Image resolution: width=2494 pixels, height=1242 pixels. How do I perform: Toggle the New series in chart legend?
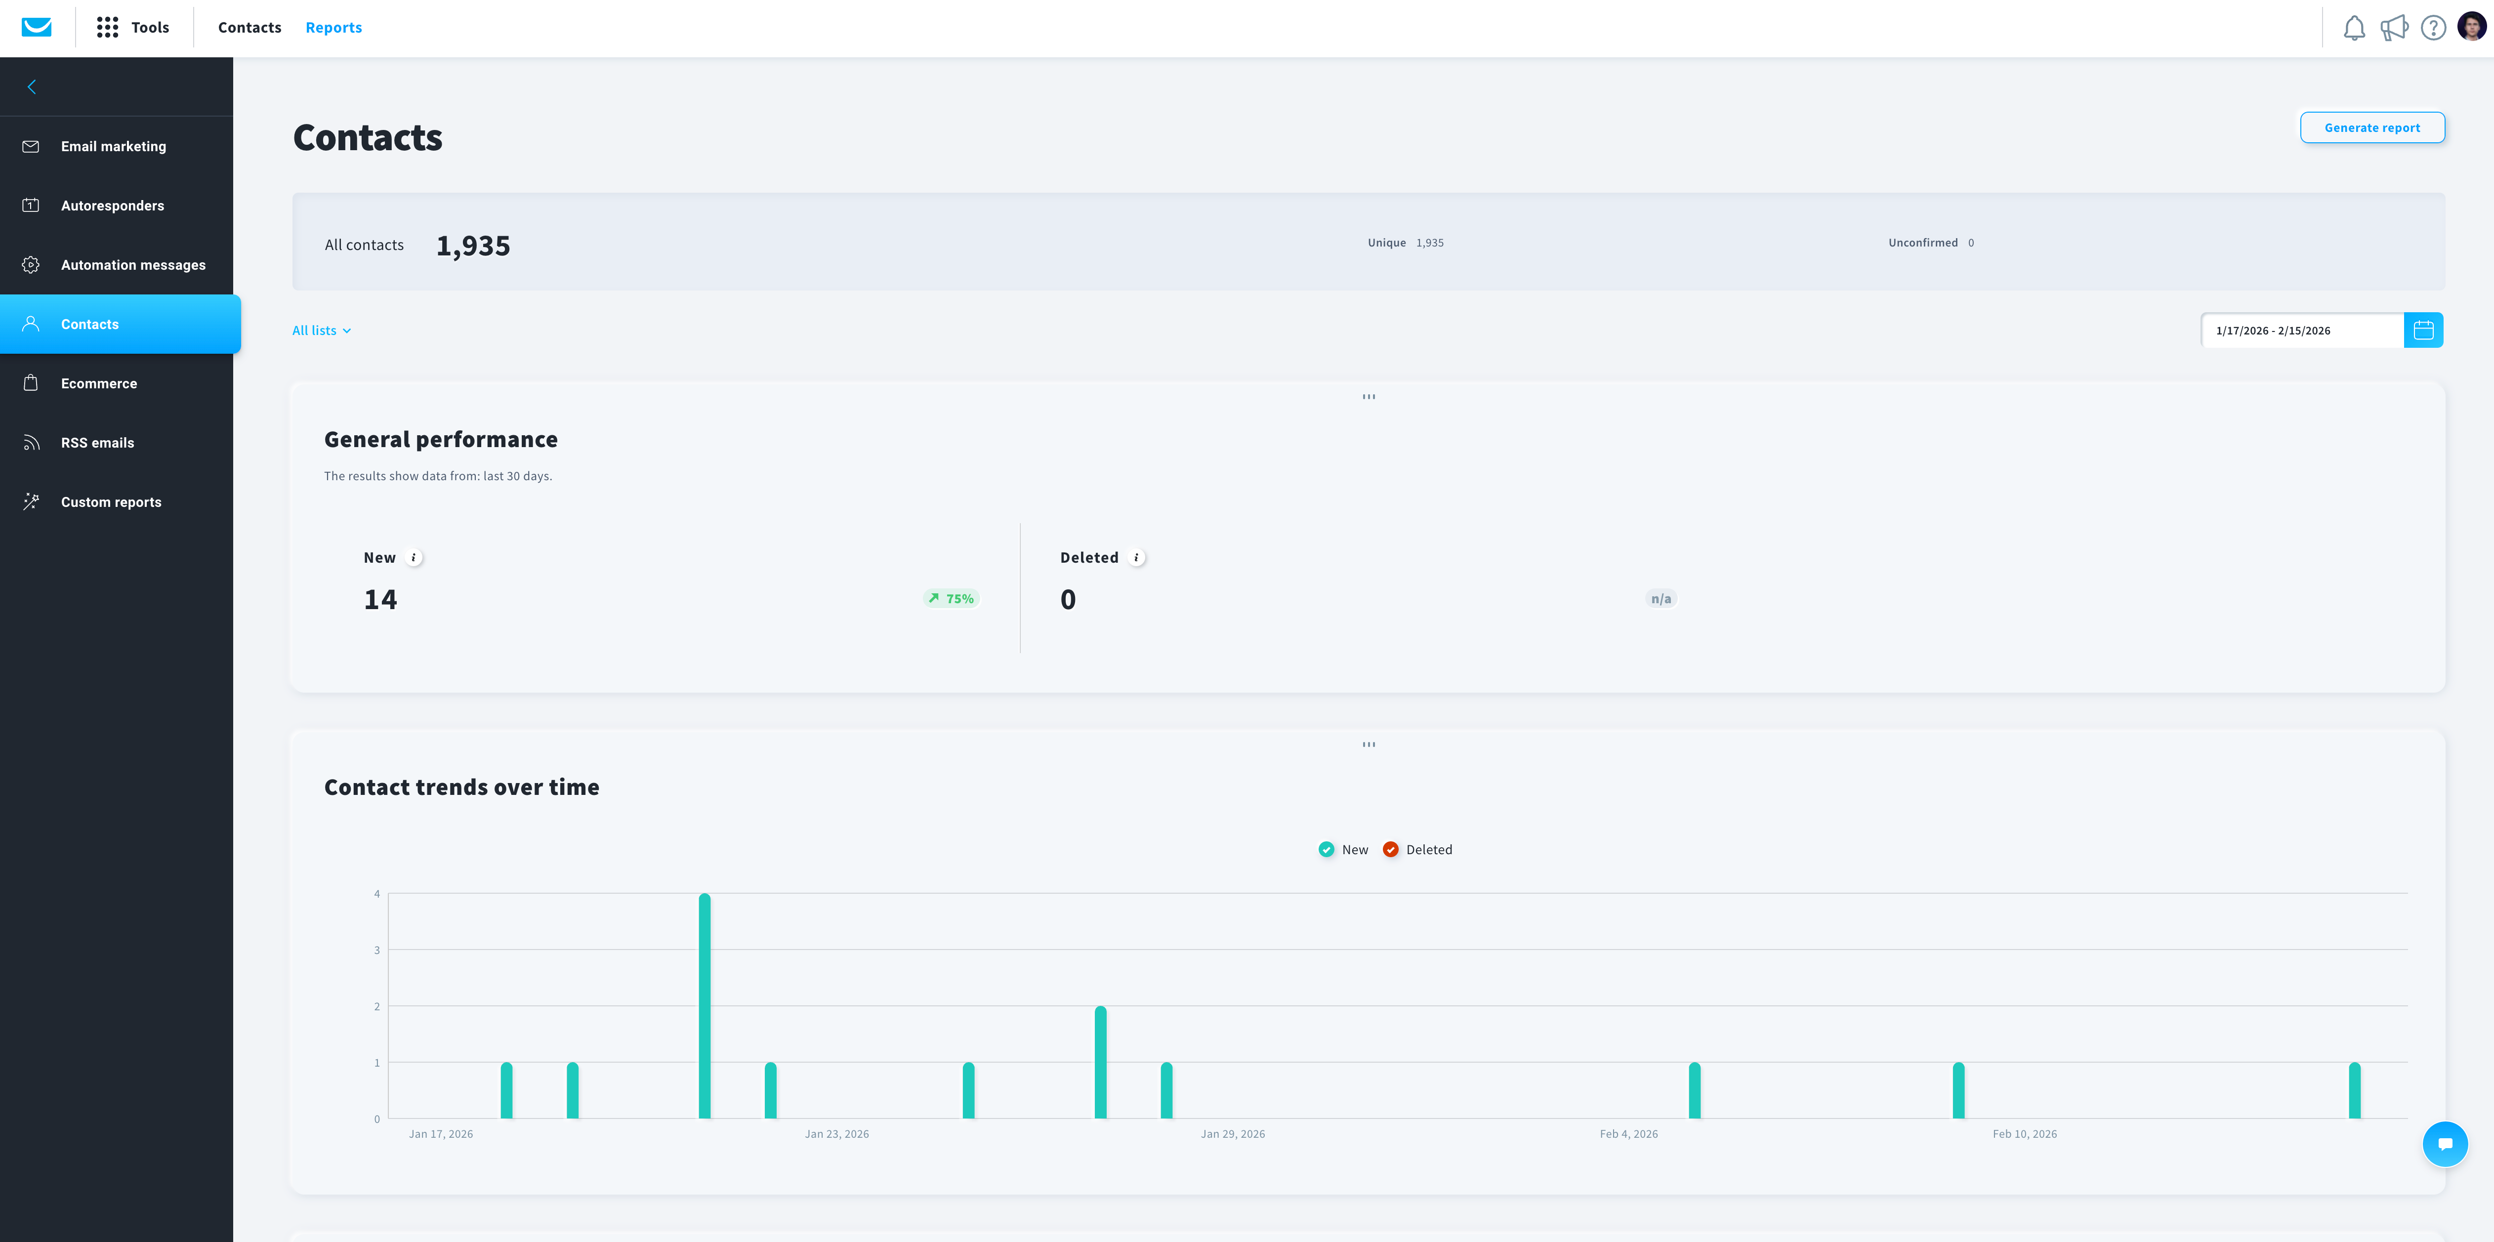(1343, 850)
